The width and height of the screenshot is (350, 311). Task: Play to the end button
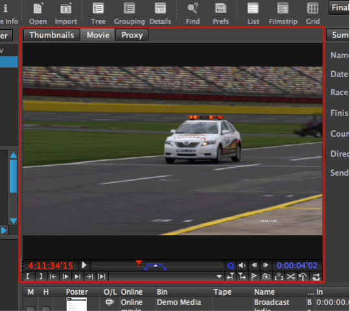[x=77, y=277]
